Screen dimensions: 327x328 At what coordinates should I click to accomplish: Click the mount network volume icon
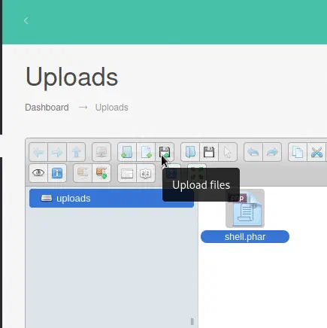(x=101, y=152)
